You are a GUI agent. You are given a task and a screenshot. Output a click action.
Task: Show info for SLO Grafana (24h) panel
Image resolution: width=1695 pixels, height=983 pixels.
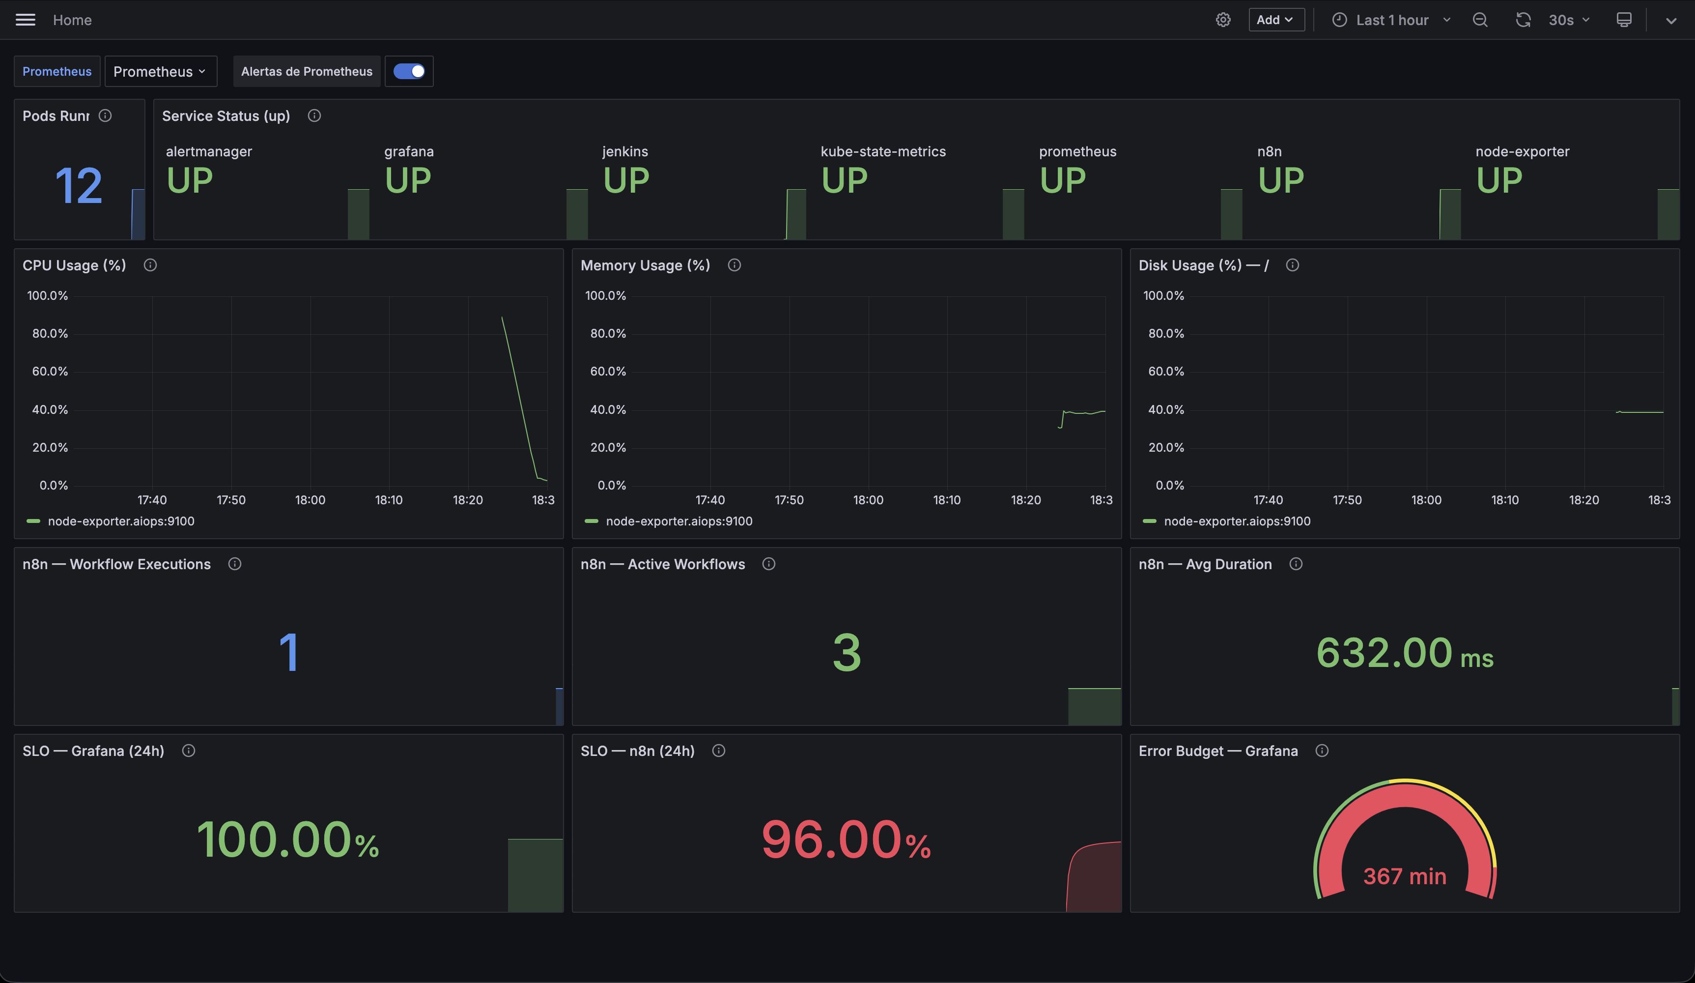[x=188, y=751]
